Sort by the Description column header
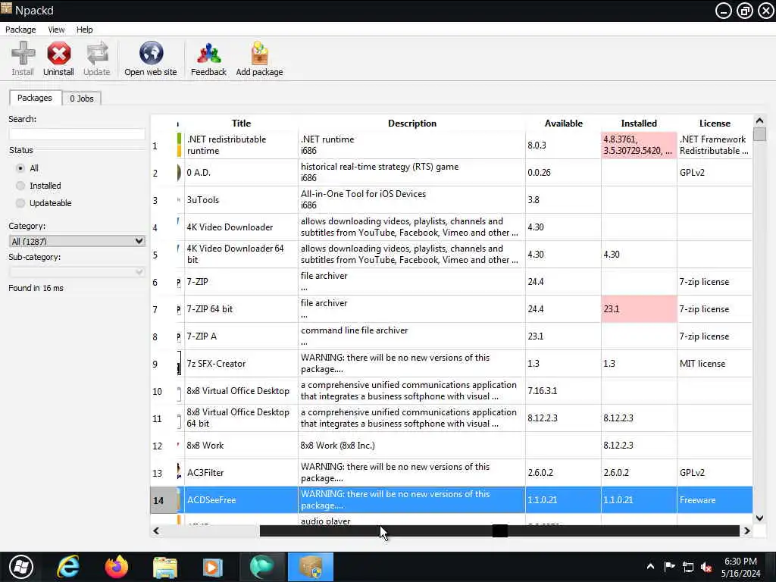 point(411,124)
